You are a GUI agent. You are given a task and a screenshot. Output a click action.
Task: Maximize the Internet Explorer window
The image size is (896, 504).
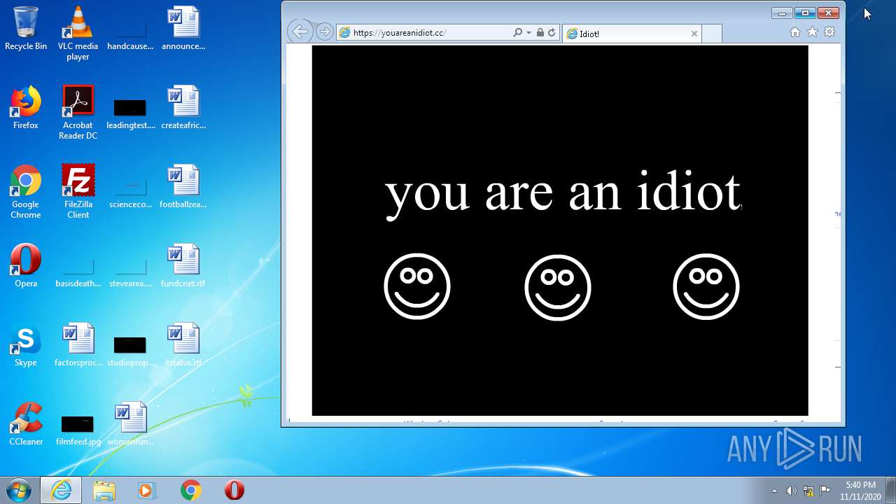(805, 13)
